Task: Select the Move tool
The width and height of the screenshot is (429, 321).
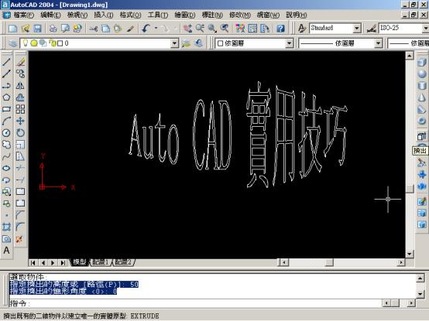Action: [20, 121]
